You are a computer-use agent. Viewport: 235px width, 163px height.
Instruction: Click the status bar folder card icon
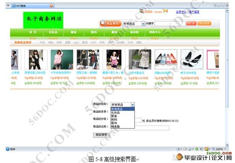tap(185, 149)
